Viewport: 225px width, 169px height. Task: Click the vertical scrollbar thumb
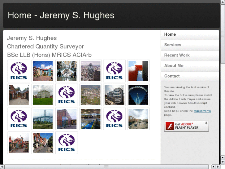tap(223, 34)
